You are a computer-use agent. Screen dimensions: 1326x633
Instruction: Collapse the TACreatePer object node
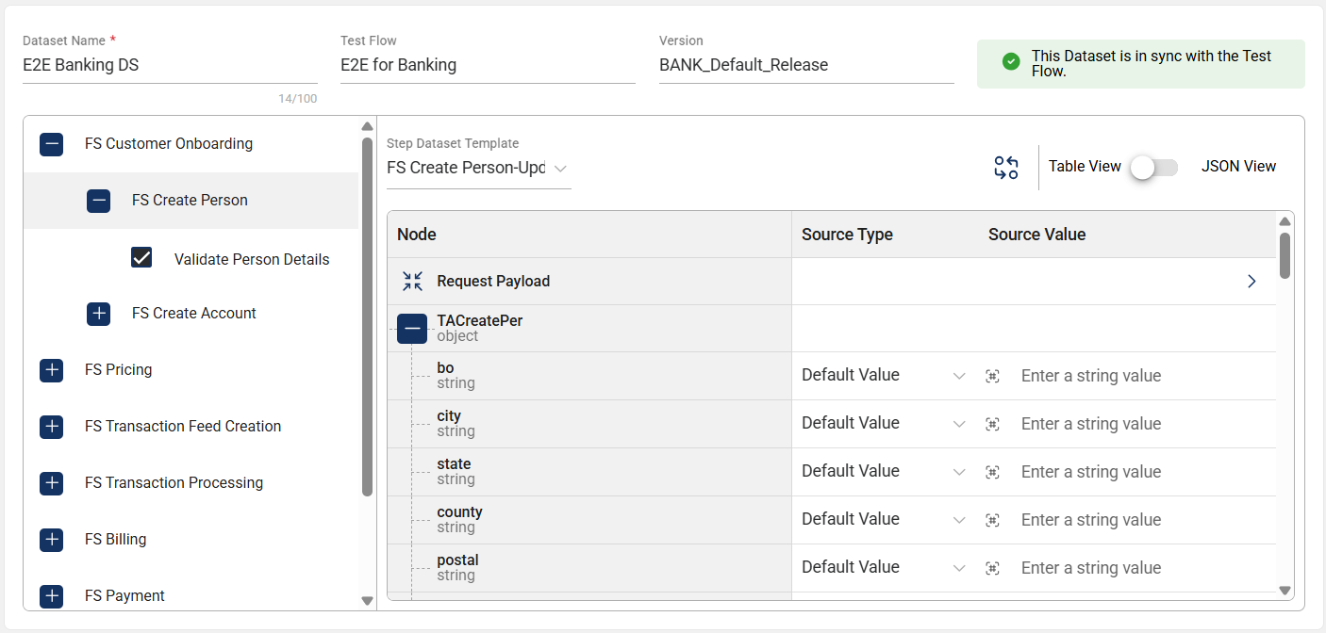tap(412, 328)
